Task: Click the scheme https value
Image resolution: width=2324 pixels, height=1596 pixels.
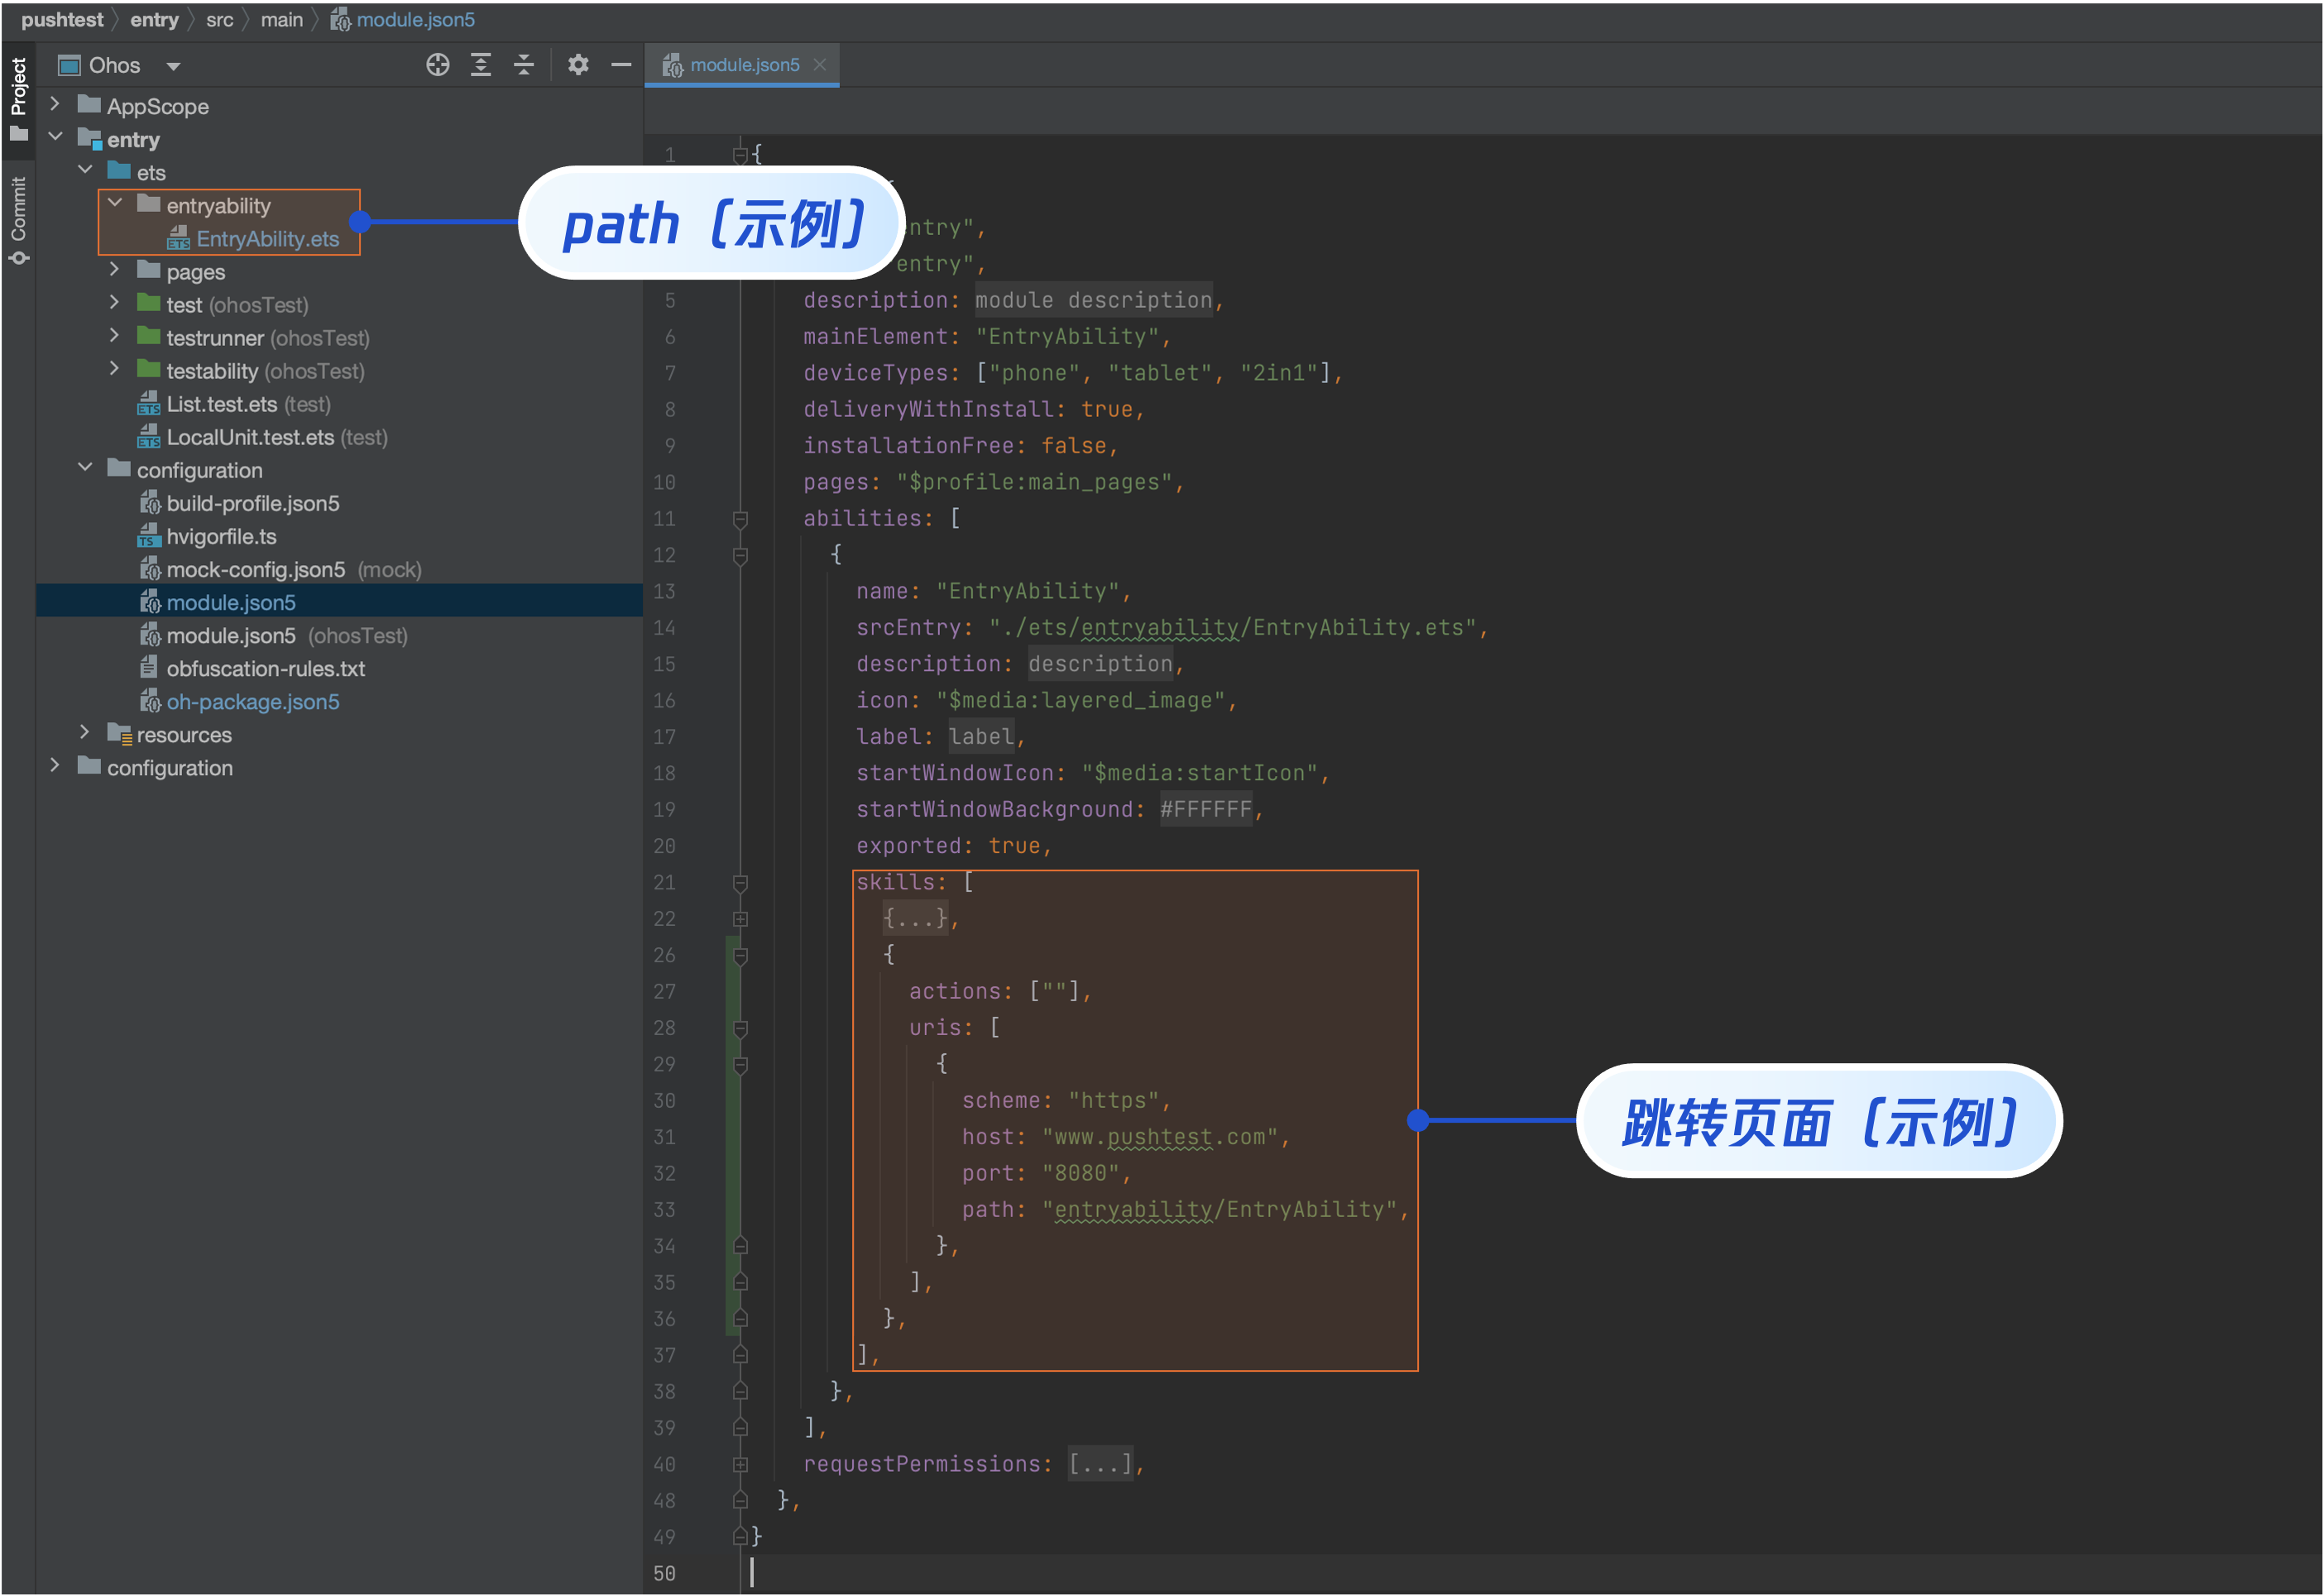Action: pyautogui.click(x=1113, y=1100)
